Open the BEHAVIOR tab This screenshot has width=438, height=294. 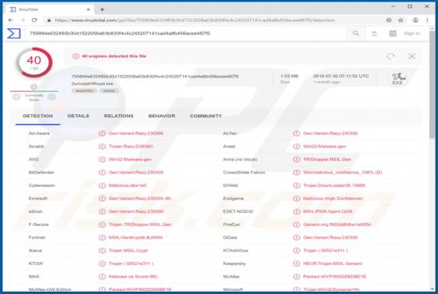[x=162, y=116]
